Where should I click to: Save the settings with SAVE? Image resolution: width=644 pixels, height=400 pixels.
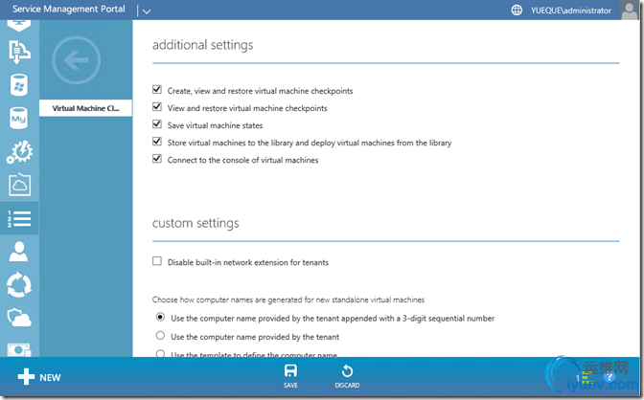click(x=290, y=376)
